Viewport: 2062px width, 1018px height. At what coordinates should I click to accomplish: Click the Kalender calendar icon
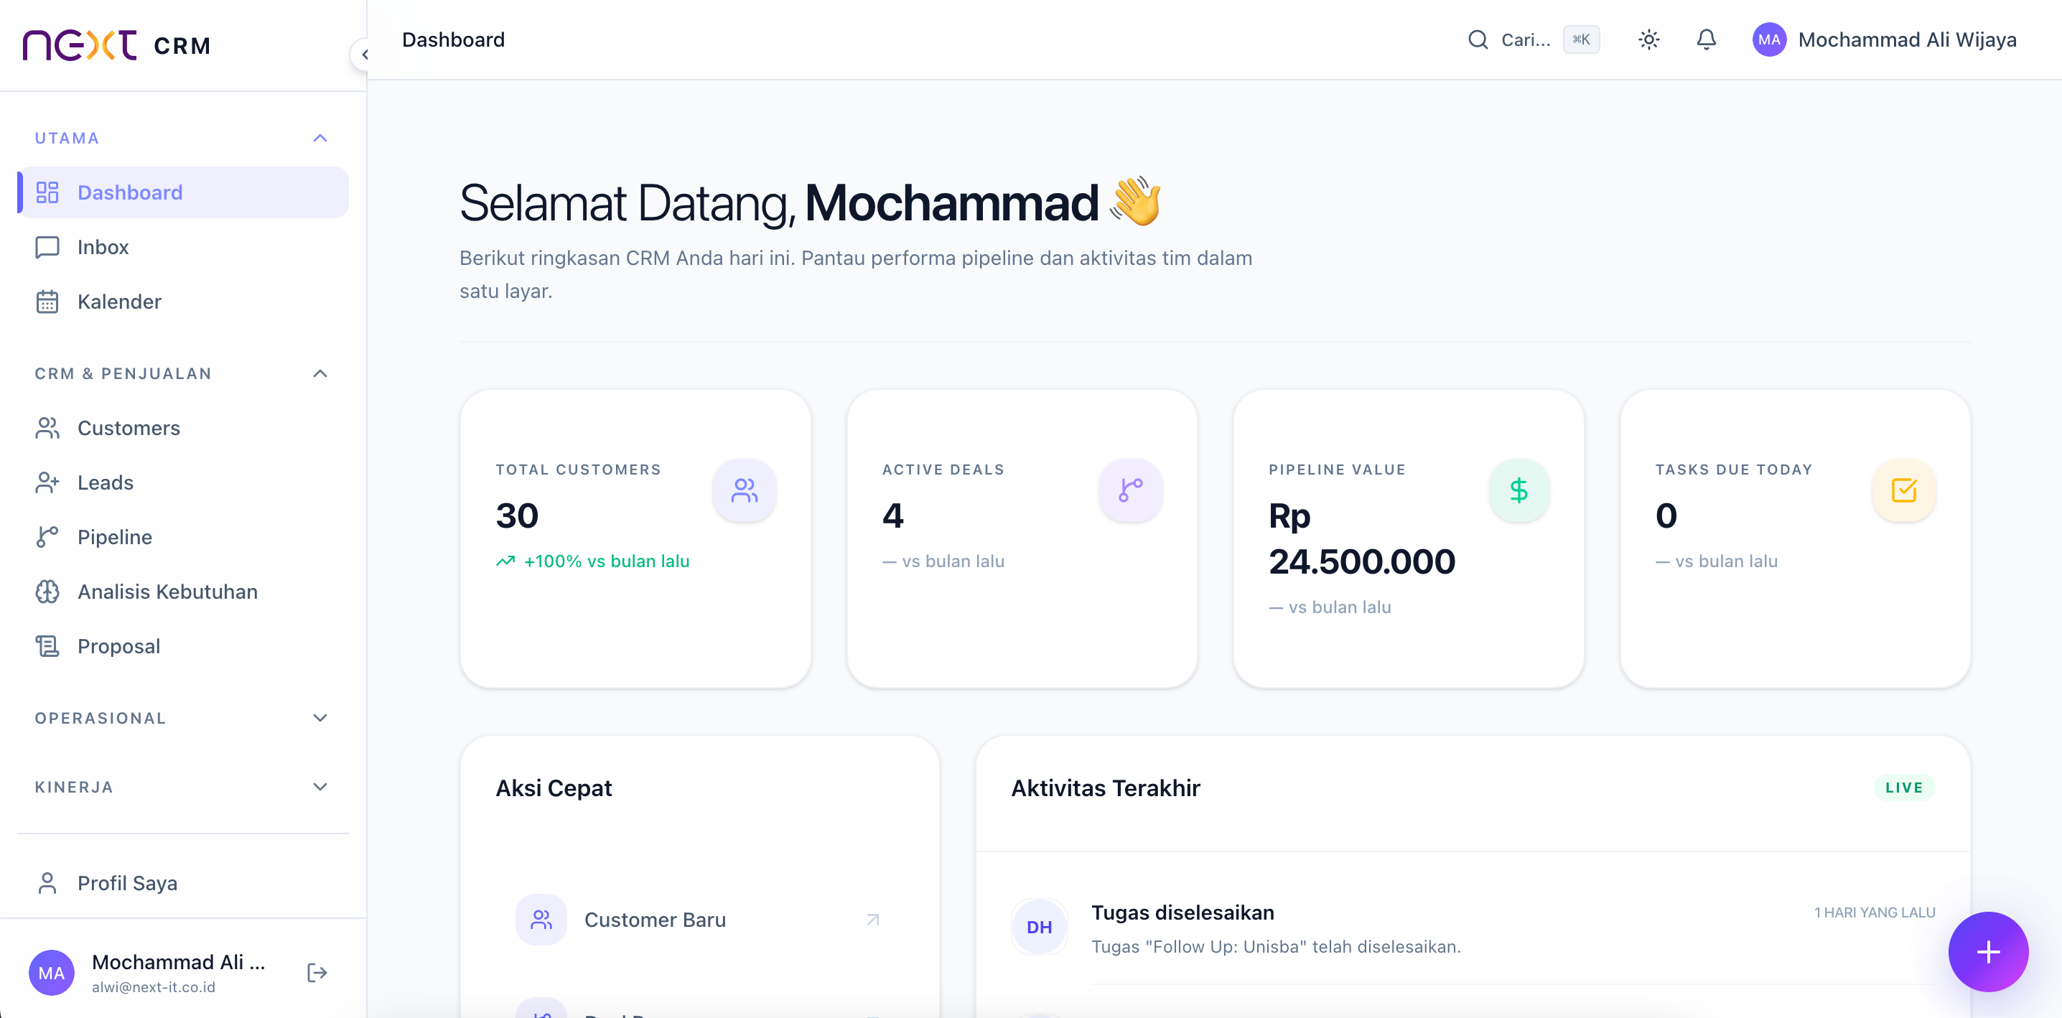click(47, 301)
